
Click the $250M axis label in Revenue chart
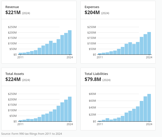12,27
